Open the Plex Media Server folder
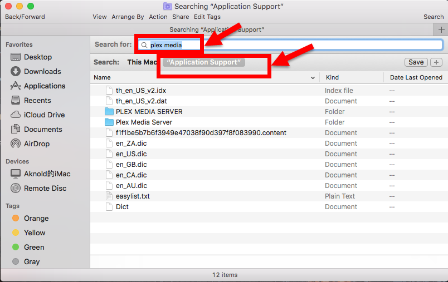 (x=144, y=122)
